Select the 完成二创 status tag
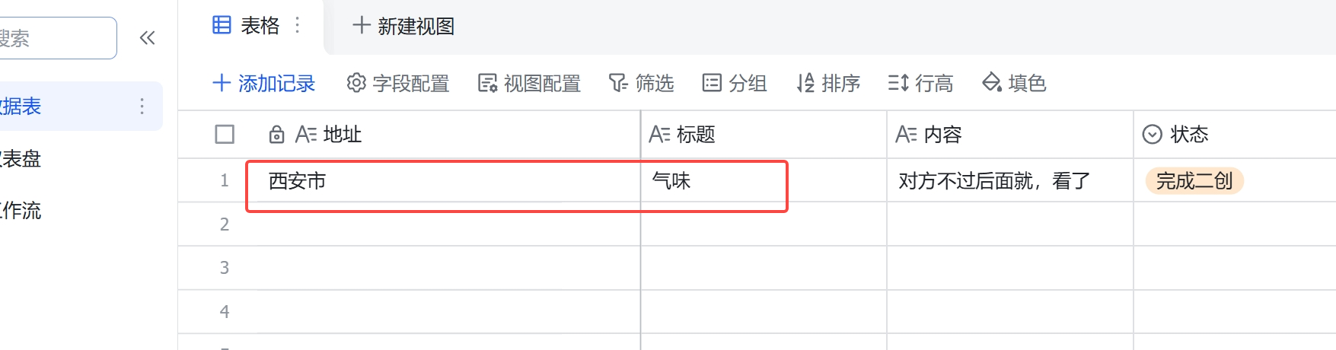The width and height of the screenshot is (1336, 350). pyautogui.click(x=1194, y=181)
